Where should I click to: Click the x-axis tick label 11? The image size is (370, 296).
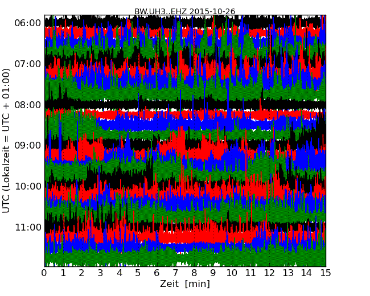click(250, 273)
